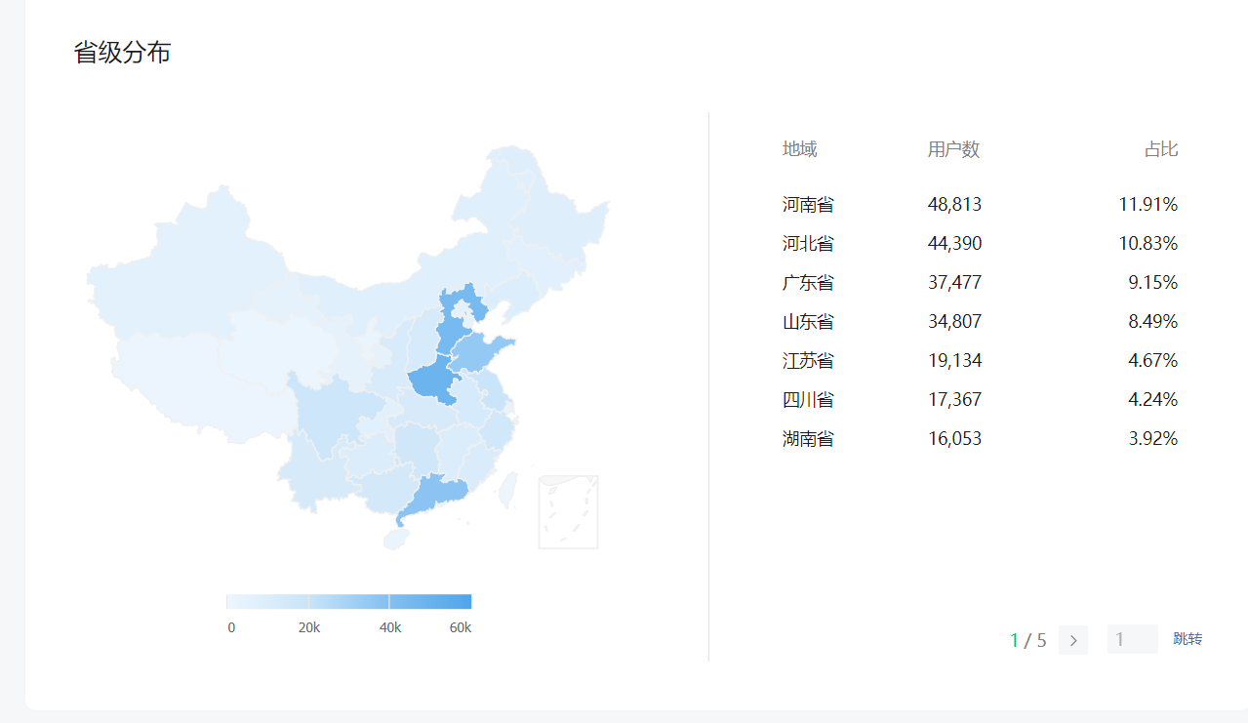Click the 湖南省 row label

pos(808,439)
